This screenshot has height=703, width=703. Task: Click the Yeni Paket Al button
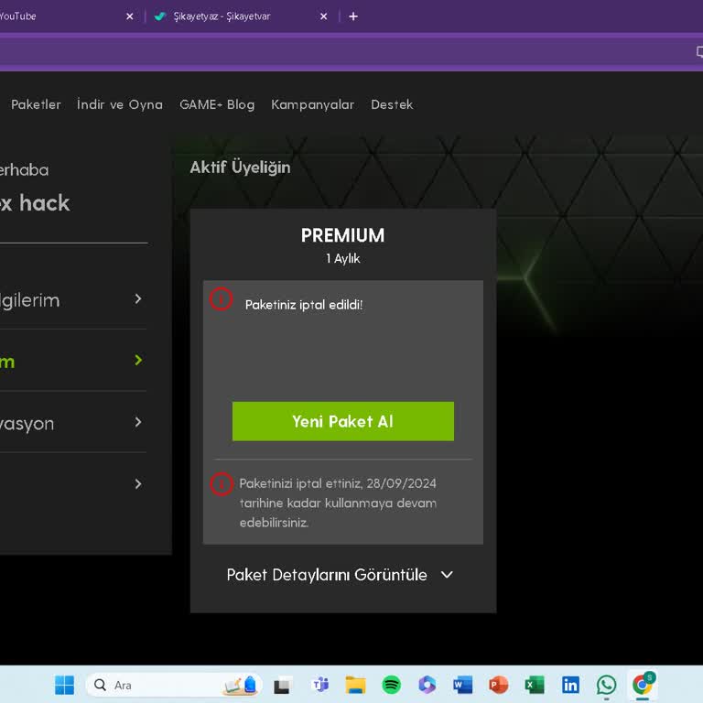(x=343, y=421)
